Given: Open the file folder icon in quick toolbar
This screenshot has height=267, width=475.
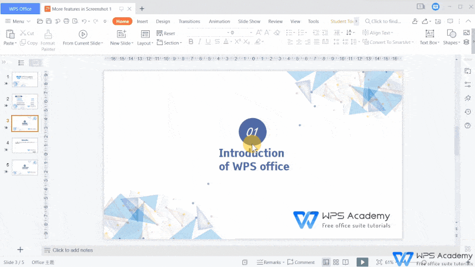Looking at the screenshot, I should pyautogui.click(x=40, y=21).
